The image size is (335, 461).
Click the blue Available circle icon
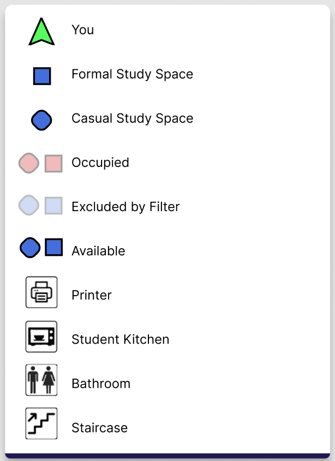point(30,248)
